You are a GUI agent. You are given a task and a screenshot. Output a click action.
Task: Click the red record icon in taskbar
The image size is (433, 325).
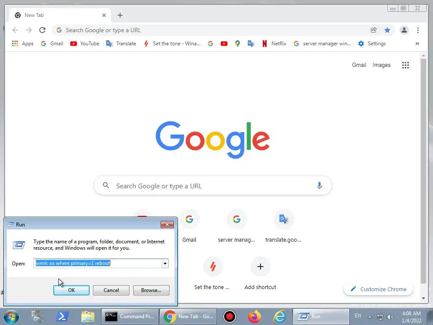pos(229,317)
